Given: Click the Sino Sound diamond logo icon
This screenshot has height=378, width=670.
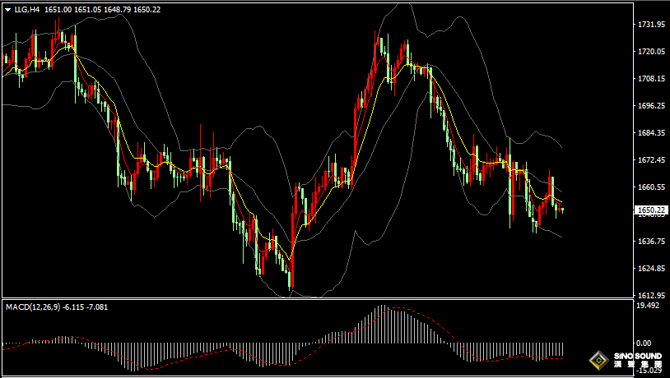Looking at the screenshot, I should 598,360.
